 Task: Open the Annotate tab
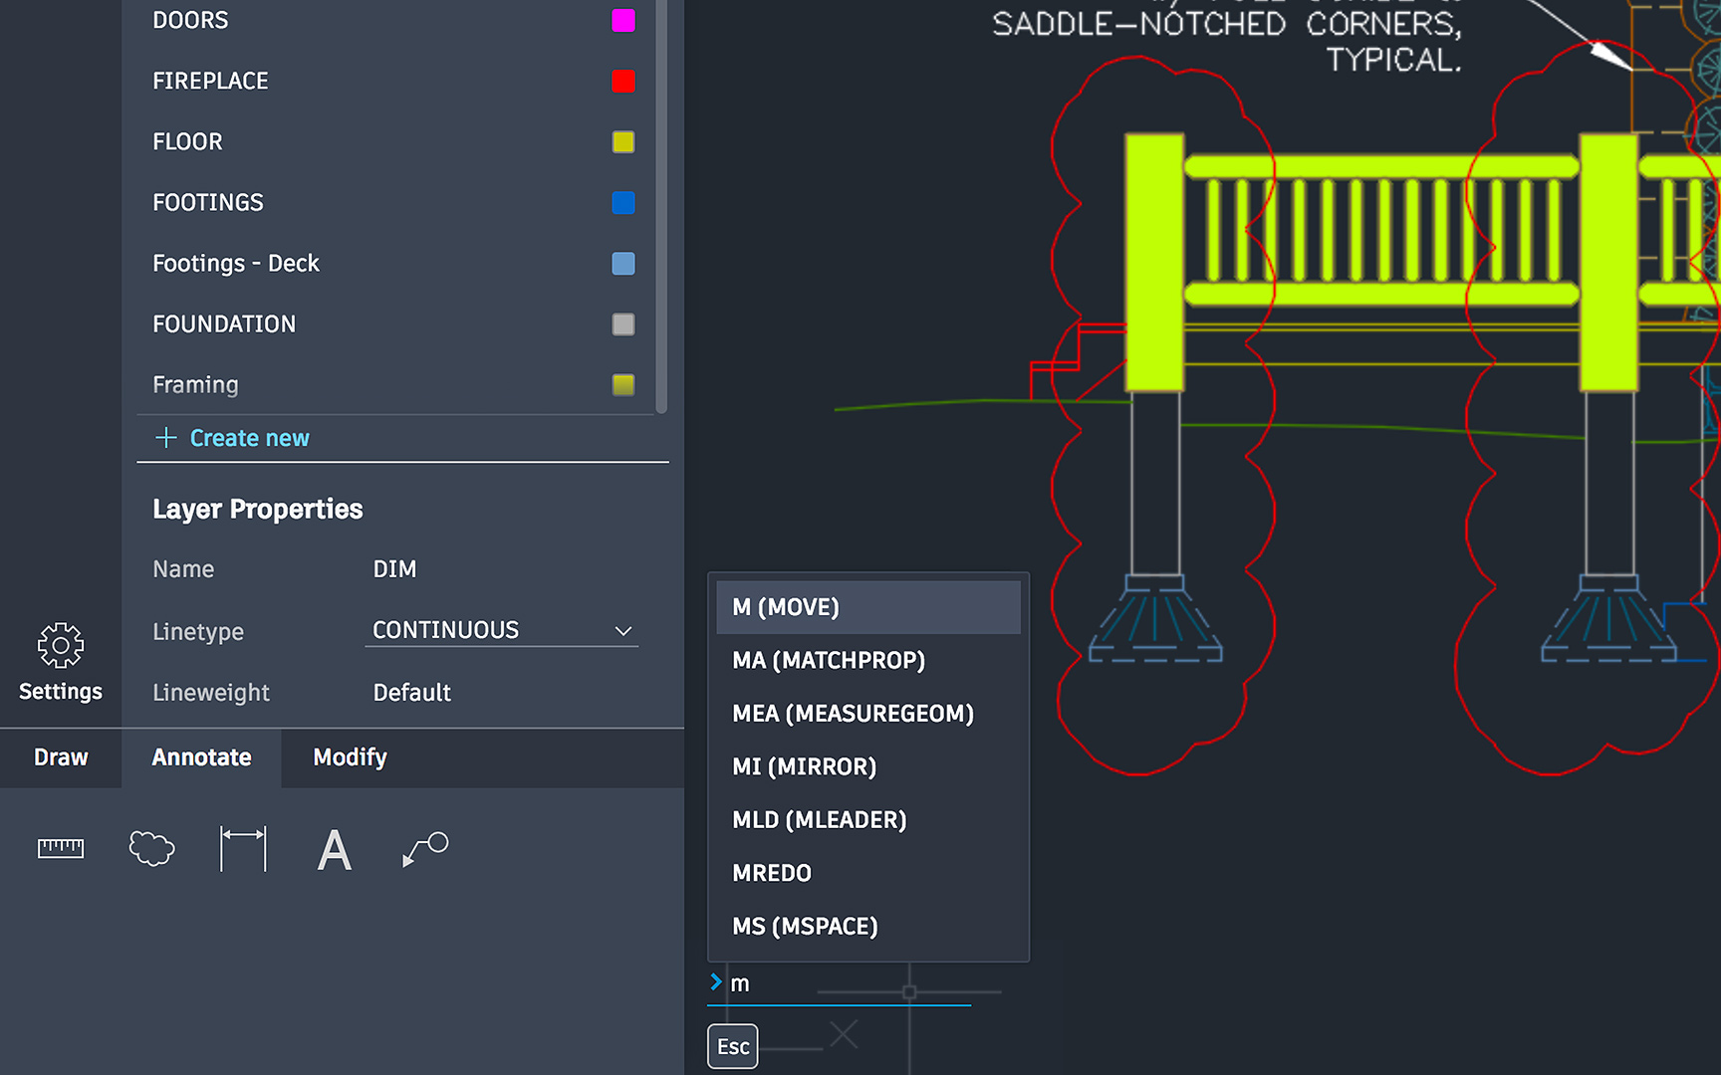tap(201, 757)
